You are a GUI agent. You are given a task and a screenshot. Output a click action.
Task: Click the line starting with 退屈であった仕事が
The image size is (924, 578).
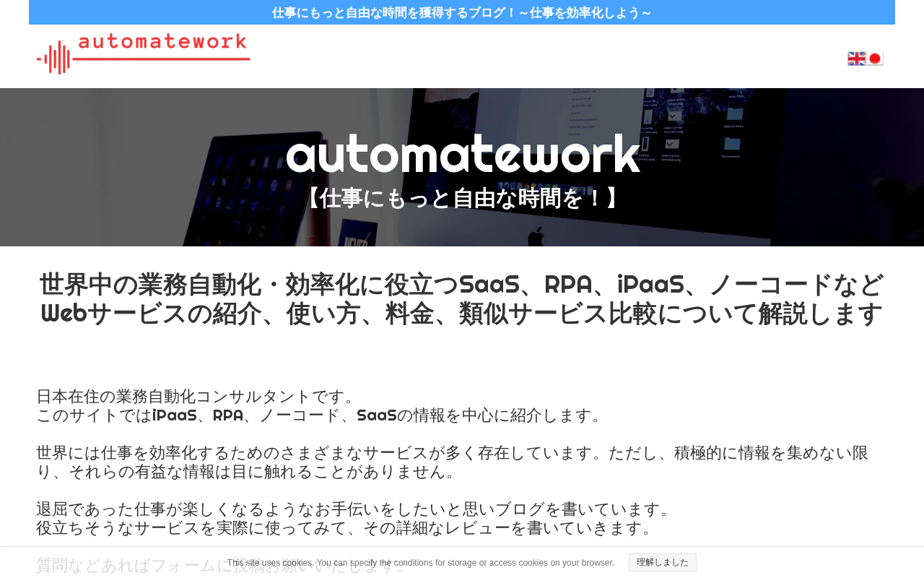[357, 509]
